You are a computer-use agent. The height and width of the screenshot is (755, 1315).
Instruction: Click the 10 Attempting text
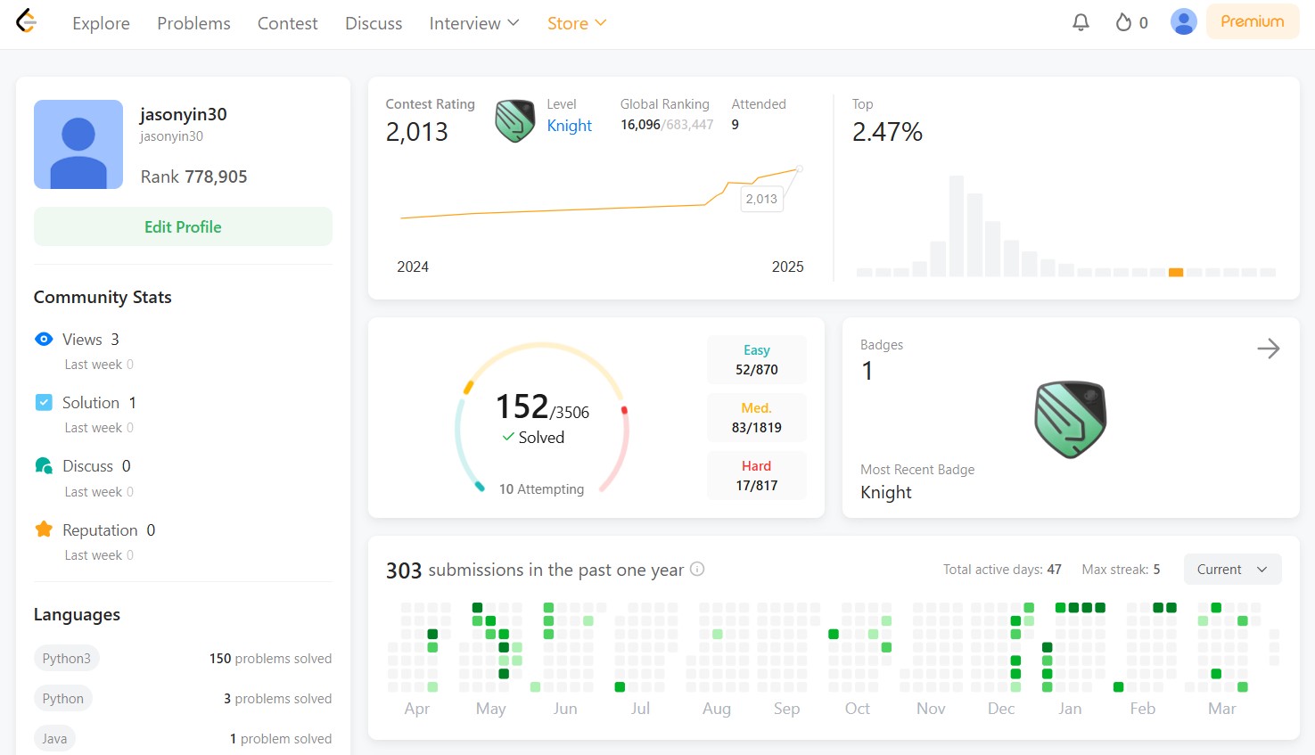tap(541, 488)
